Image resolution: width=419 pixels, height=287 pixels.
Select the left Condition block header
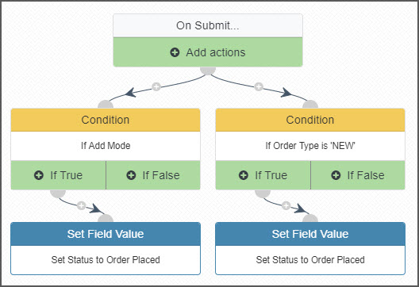106,120
